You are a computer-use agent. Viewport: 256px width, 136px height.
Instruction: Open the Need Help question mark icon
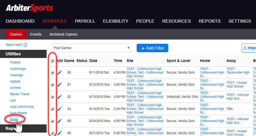coord(26,45)
